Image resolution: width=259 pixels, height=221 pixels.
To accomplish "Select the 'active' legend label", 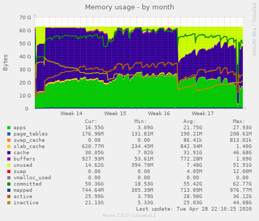I will coord(23,197).
